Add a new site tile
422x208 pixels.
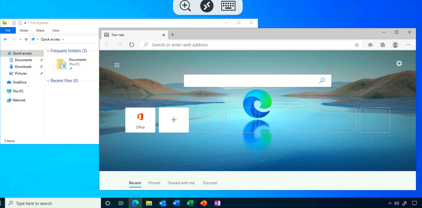[174, 120]
